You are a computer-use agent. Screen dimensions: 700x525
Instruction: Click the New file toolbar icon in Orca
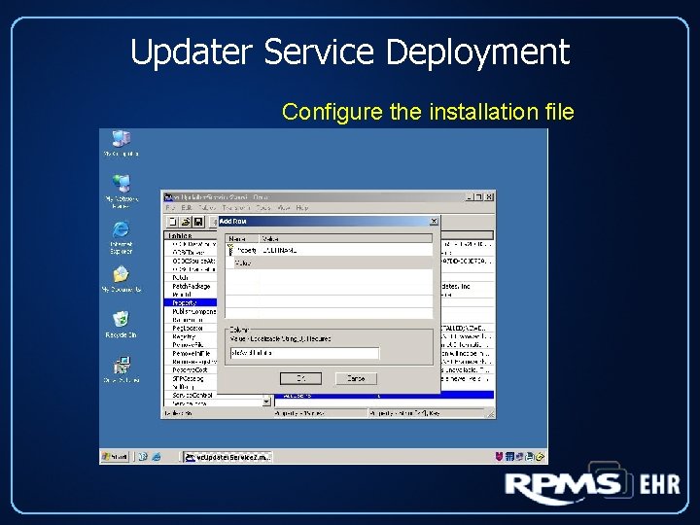click(x=172, y=222)
